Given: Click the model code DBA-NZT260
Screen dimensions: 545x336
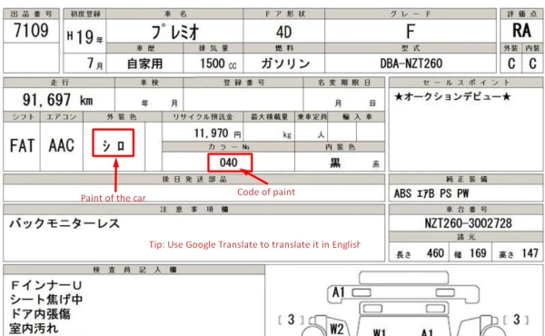Looking at the screenshot, I should pyautogui.click(x=411, y=64).
